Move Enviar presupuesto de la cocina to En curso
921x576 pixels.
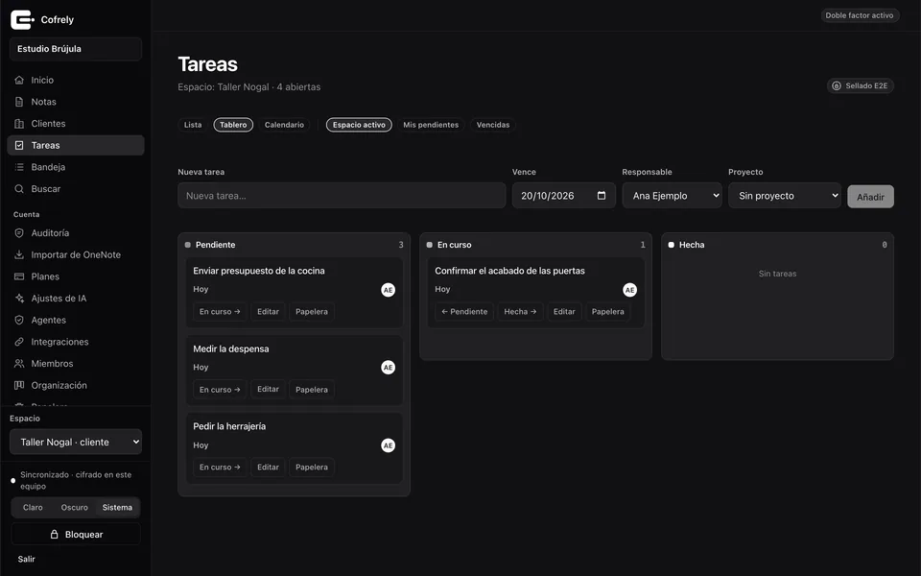220,311
